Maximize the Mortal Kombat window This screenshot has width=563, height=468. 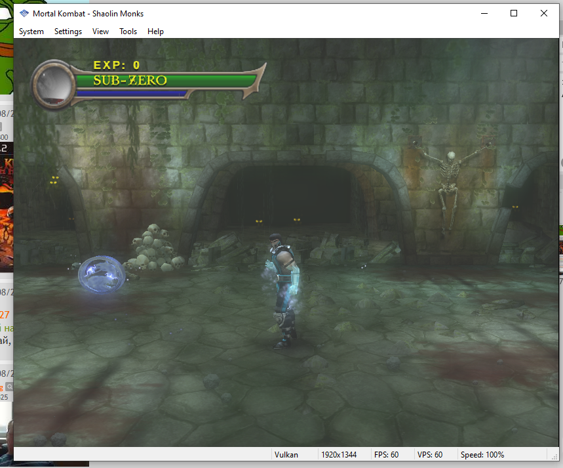tap(514, 13)
